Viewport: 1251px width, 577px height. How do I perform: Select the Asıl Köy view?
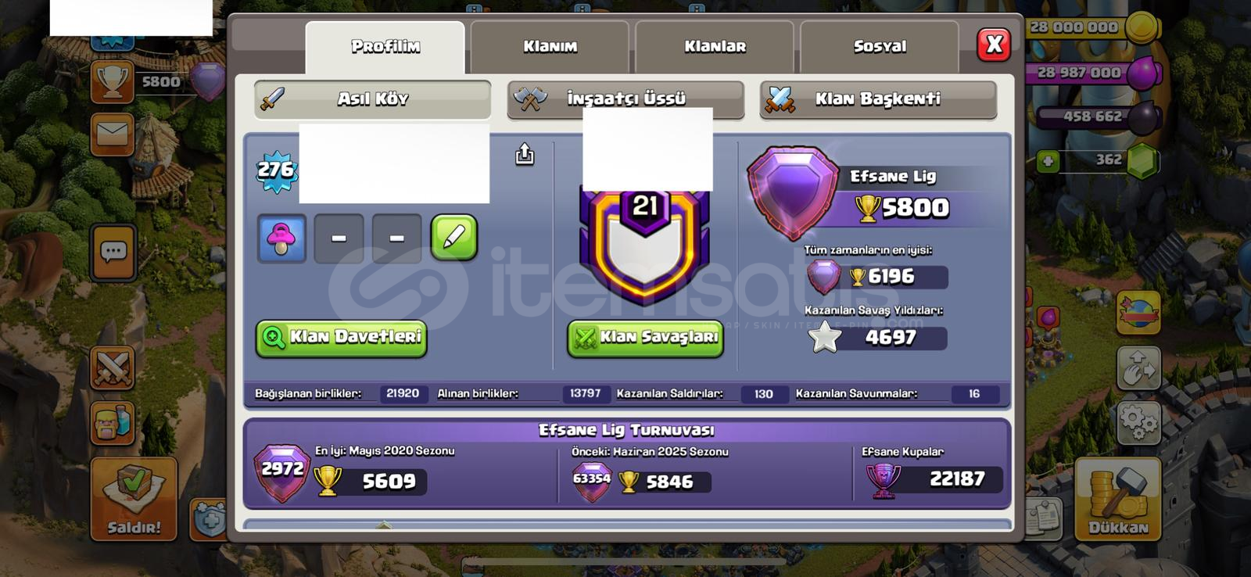tap(373, 99)
